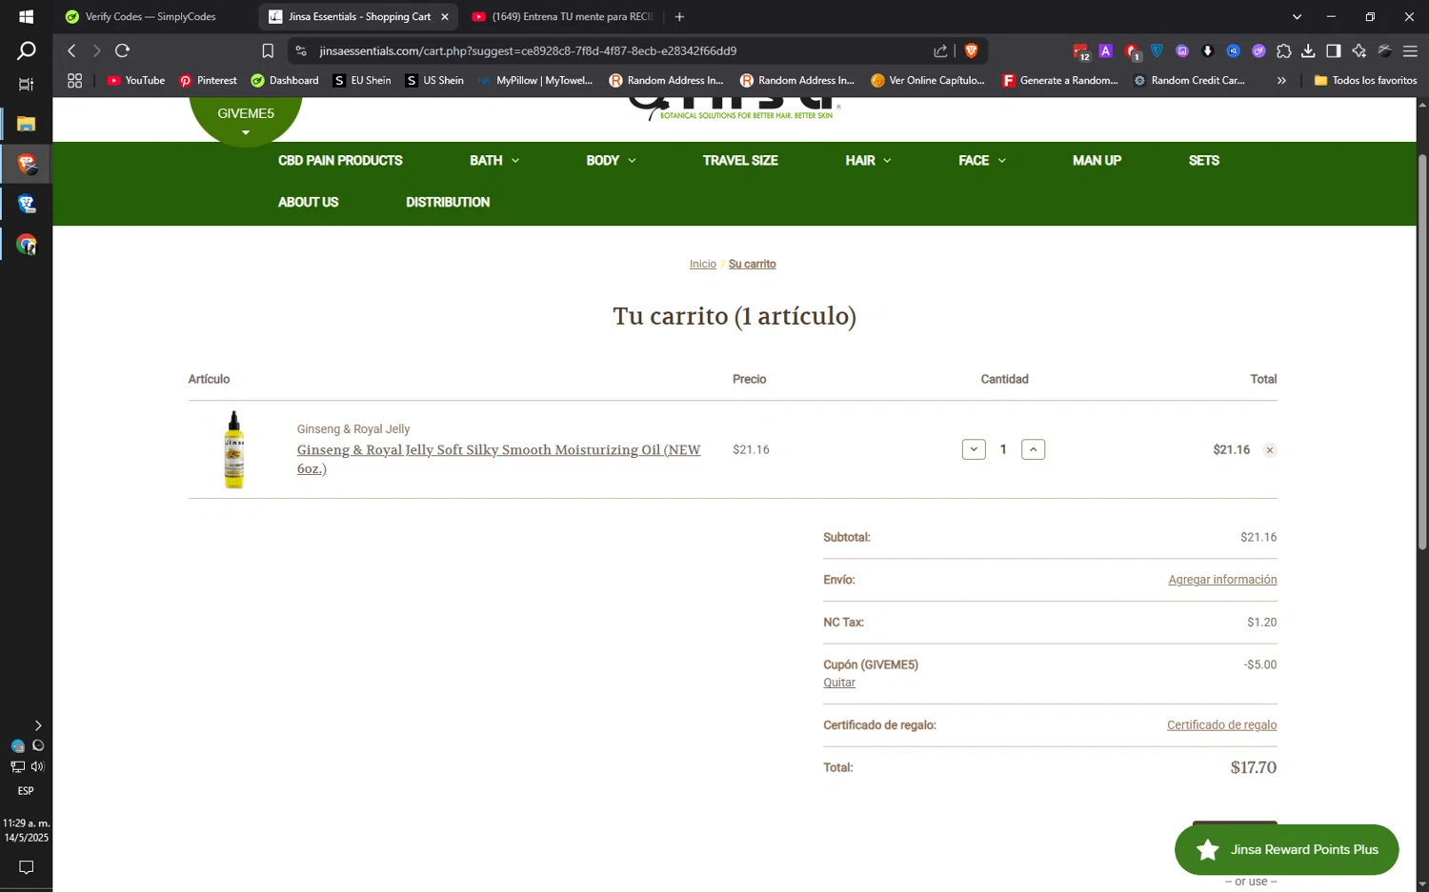Screen dimensions: 1429x892
Task: Open Todos los favoritos folder
Action: [1365, 81]
